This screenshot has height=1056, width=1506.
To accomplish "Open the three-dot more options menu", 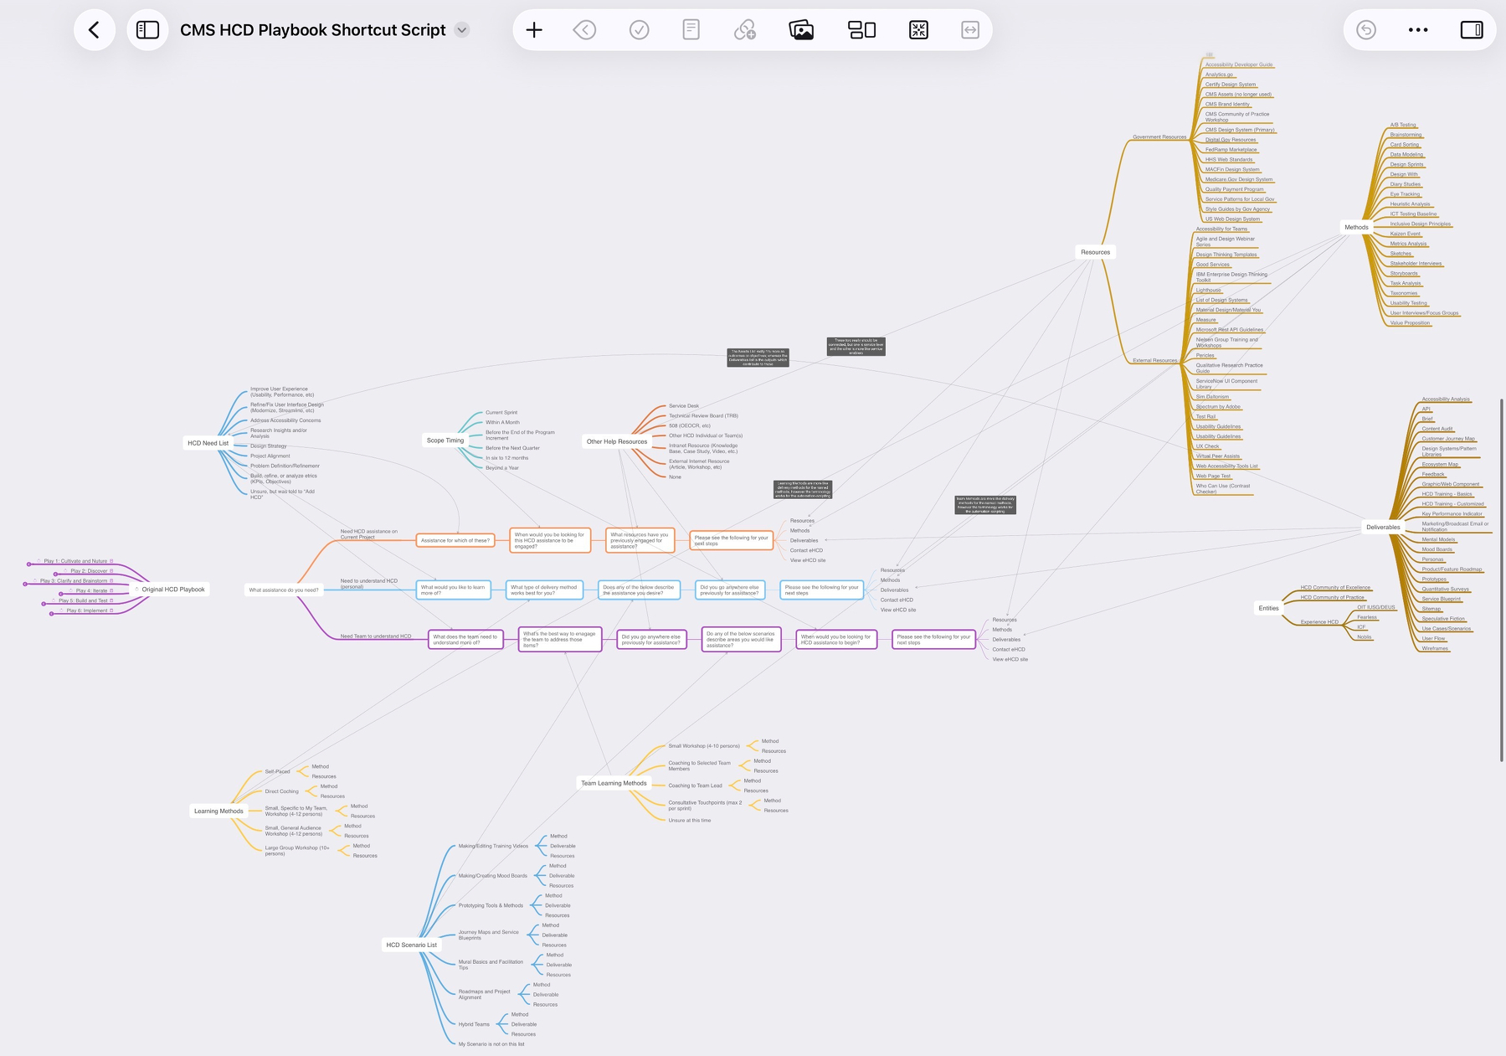I will (x=1417, y=30).
